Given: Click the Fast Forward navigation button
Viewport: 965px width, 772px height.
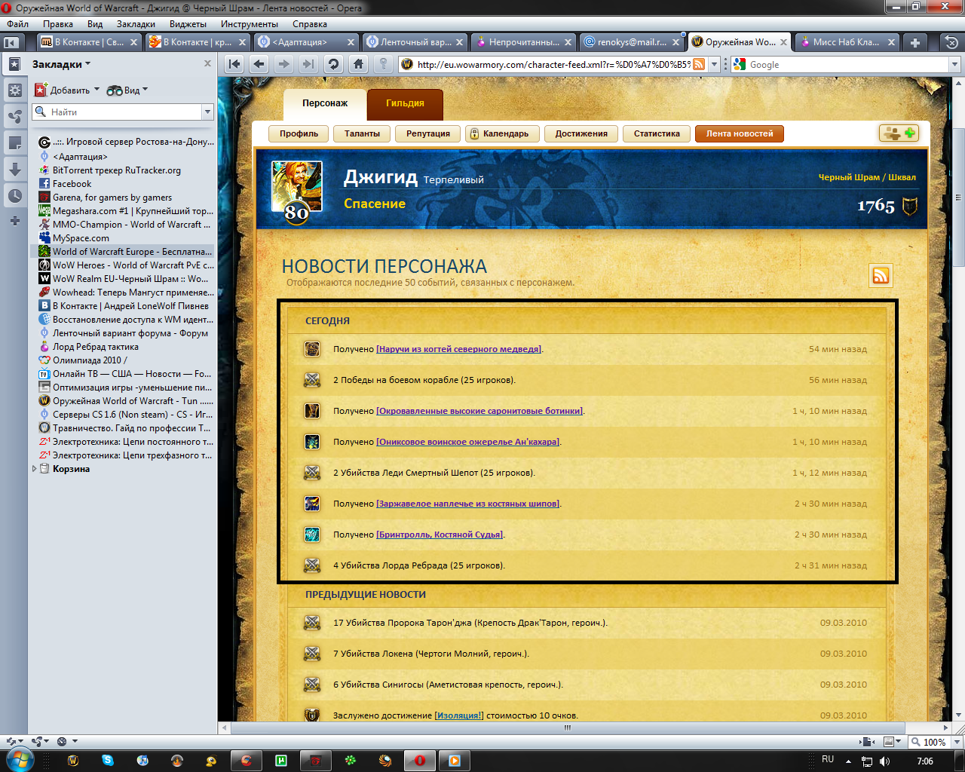Looking at the screenshot, I should (308, 64).
